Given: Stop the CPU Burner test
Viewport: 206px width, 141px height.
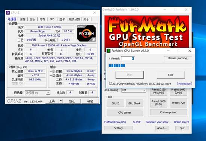Looking at the screenshot, I should click(171, 75).
